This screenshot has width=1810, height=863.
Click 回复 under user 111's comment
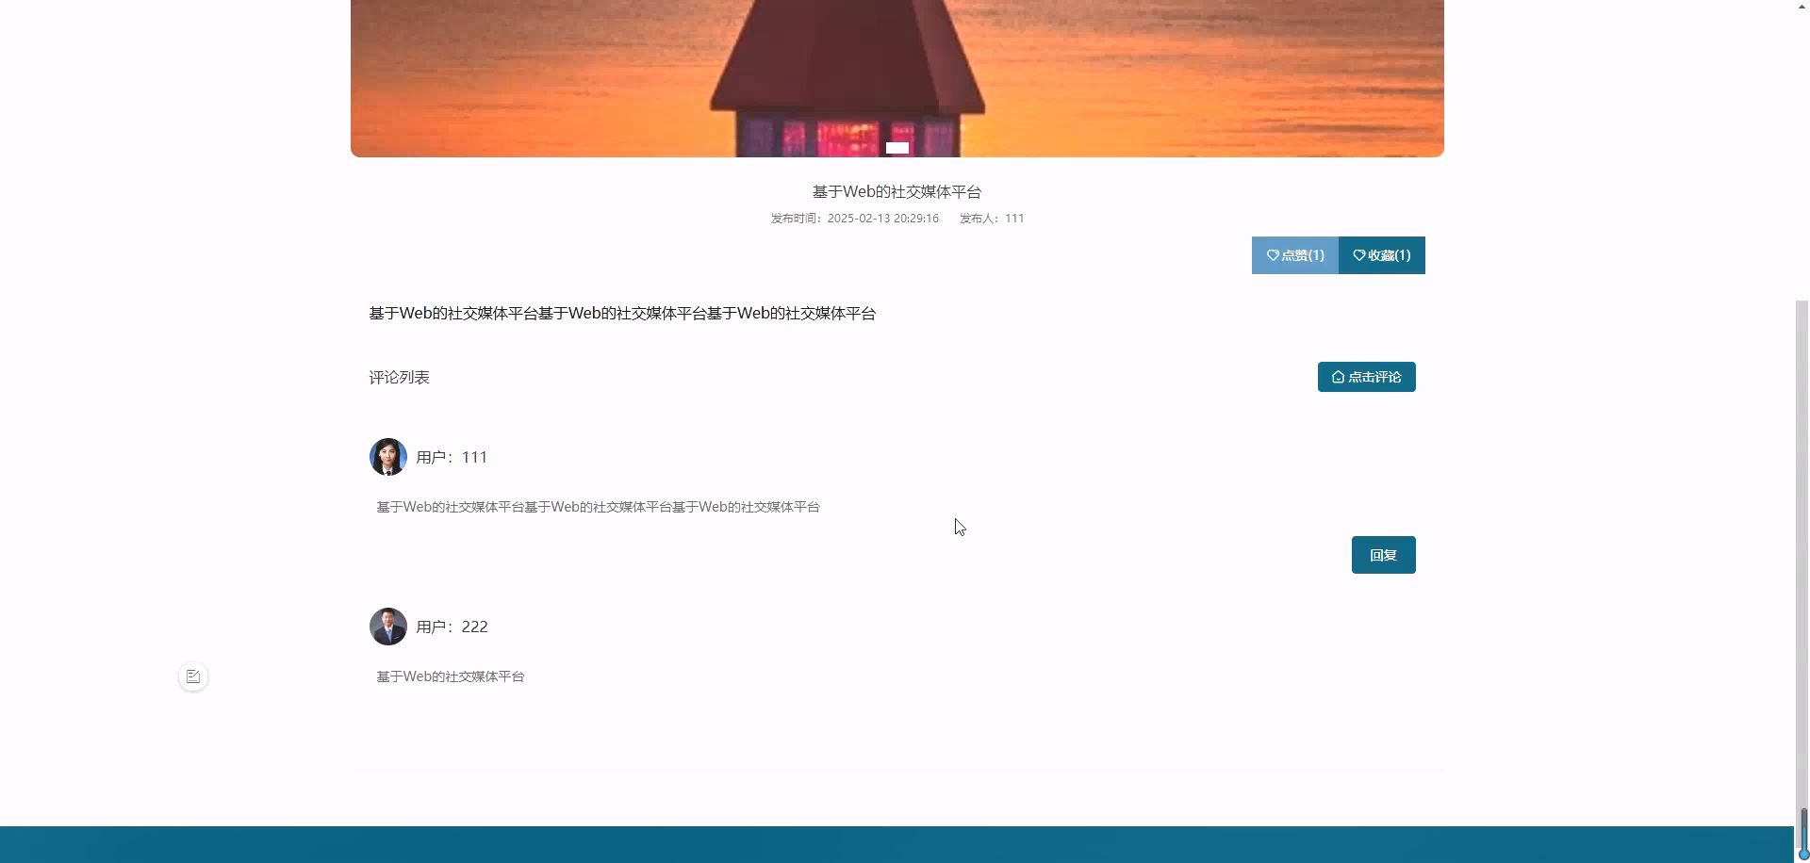pyautogui.click(x=1383, y=555)
